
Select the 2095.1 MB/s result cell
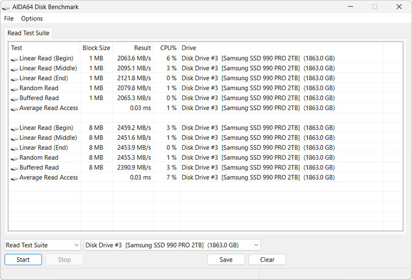[x=134, y=68]
